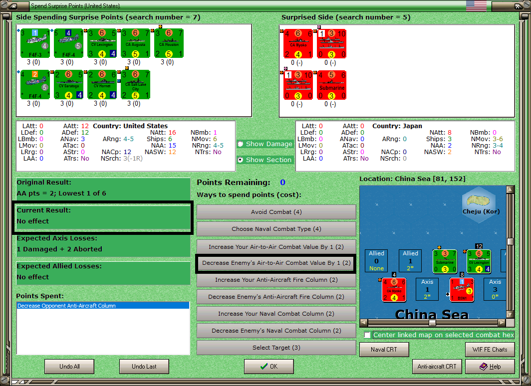The width and height of the screenshot is (531, 386).
Task: Select the F4F-3 fighter unit counter
Action: [x=35, y=43]
